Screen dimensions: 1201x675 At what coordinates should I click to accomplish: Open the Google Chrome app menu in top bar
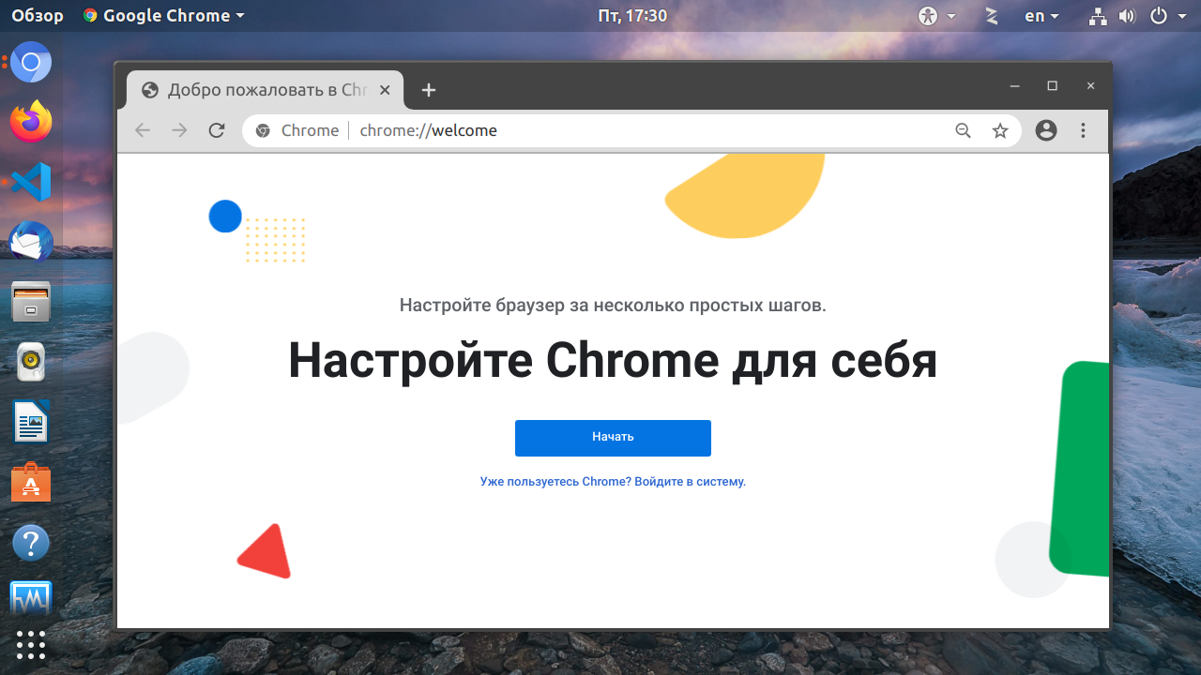coord(164,15)
